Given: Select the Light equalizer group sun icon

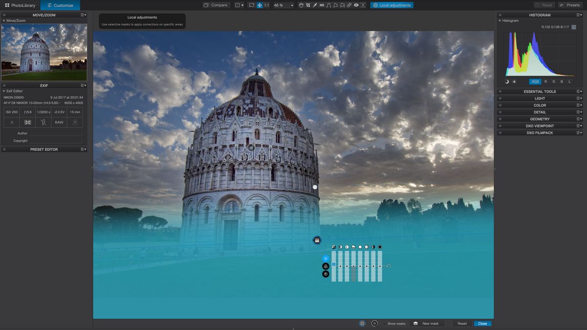Looking at the screenshot, I should (x=326, y=258).
